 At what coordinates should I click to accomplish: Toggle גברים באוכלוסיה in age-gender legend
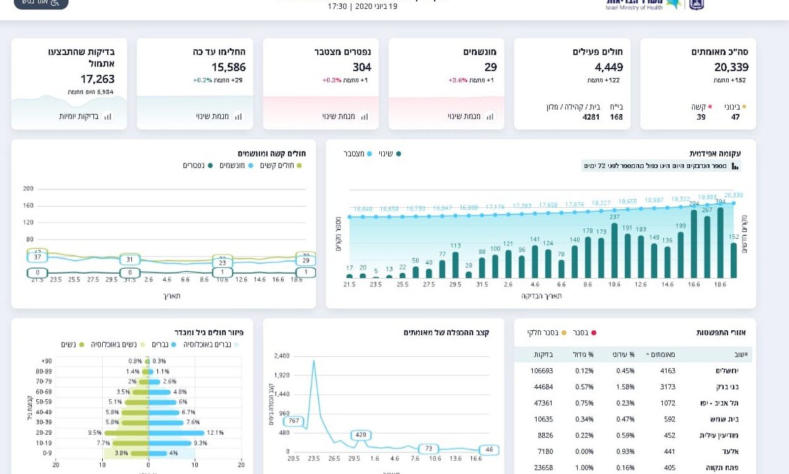(211, 345)
